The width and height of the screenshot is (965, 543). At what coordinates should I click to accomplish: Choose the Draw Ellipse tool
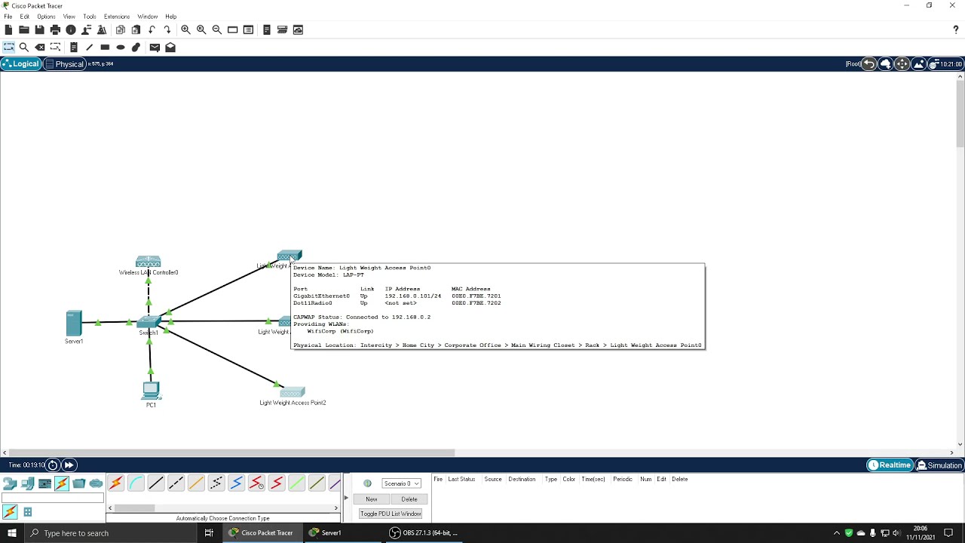tap(121, 47)
